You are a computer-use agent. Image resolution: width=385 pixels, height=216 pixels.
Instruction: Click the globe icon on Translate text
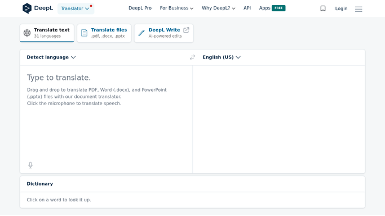pos(27,33)
